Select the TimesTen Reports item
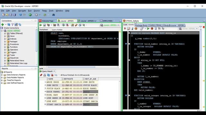 [x=14, y=80]
